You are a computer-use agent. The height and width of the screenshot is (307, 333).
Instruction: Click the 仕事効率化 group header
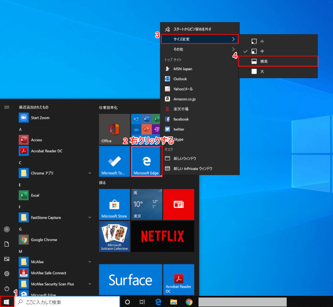tap(108, 108)
